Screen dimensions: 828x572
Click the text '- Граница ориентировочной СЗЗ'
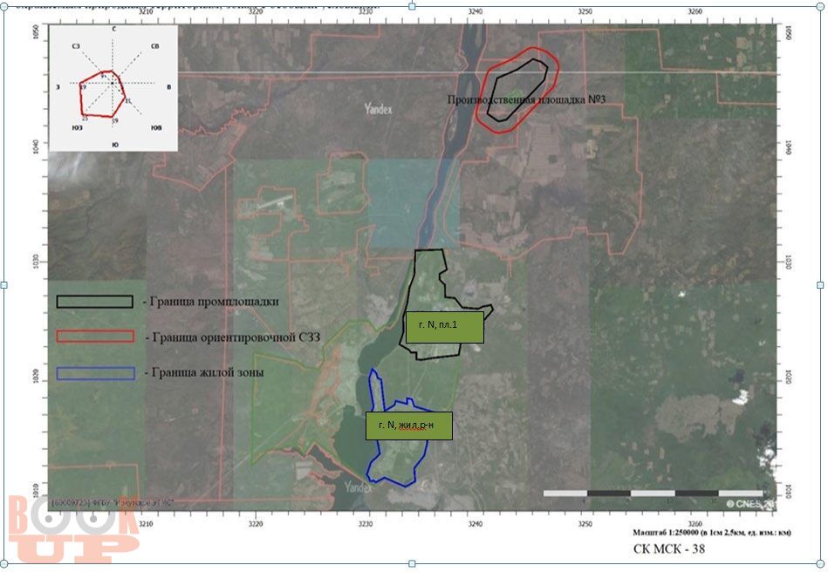click(x=233, y=337)
